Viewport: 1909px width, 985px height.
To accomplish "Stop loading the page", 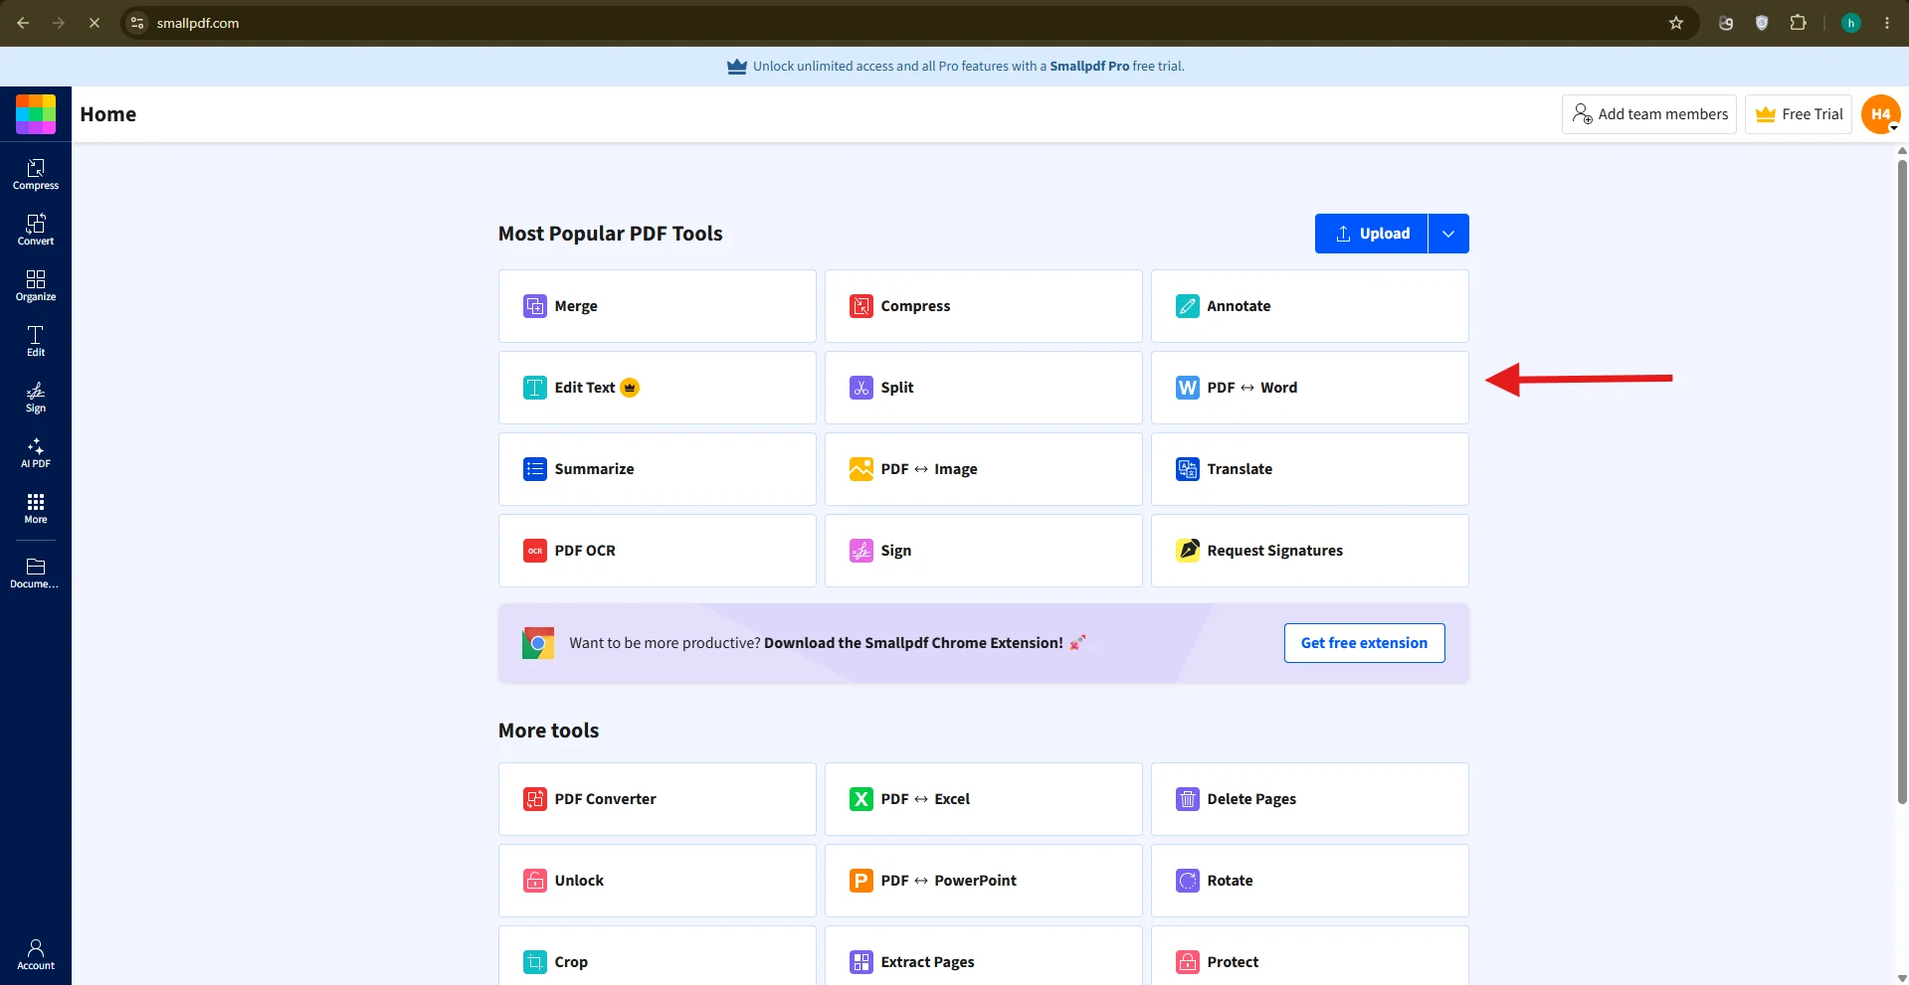I will pyautogui.click(x=95, y=23).
